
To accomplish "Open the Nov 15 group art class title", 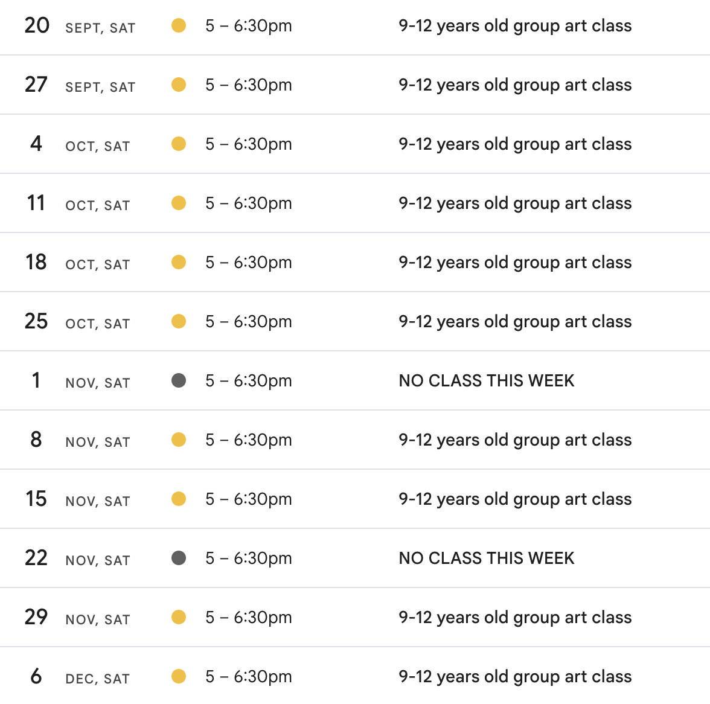I will pos(515,499).
